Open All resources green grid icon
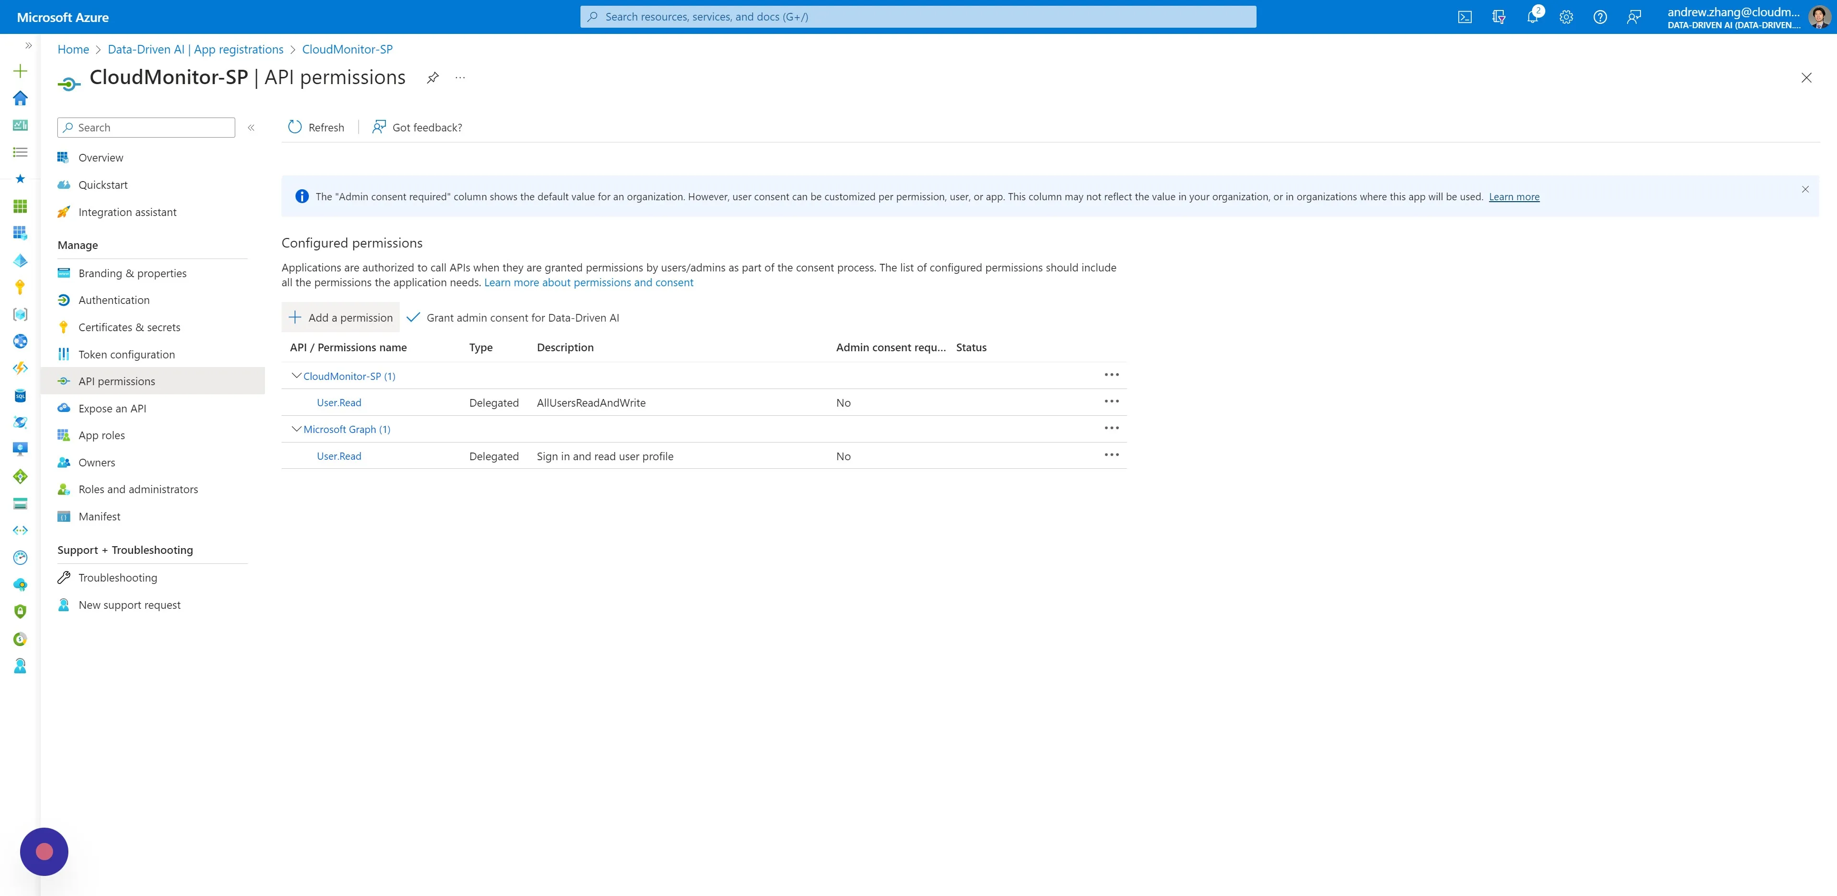Screen dimensions: 1837x896 [21, 206]
